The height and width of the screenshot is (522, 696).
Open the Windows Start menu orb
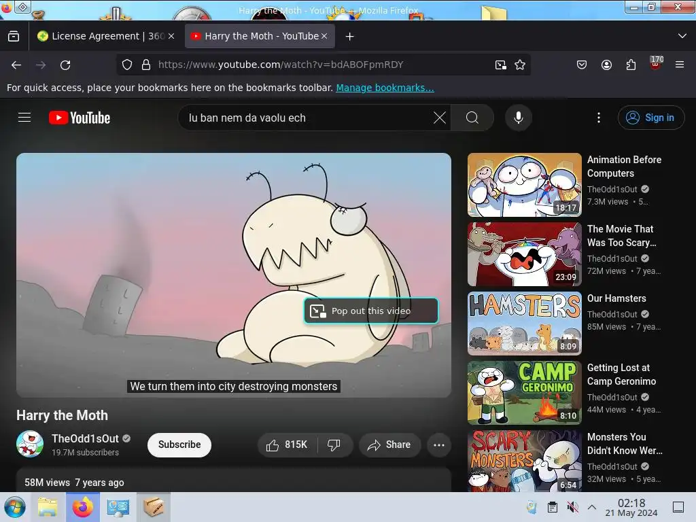(x=15, y=507)
